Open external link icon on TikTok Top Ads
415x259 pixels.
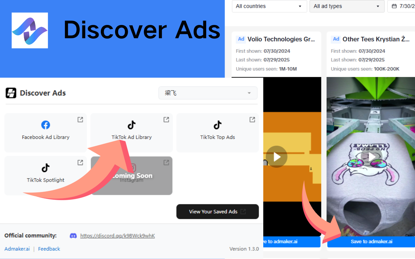[252, 120]
